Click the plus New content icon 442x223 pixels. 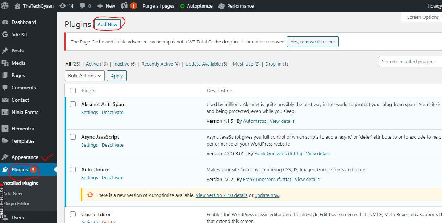pyautogui.click(x=100, y=6)
